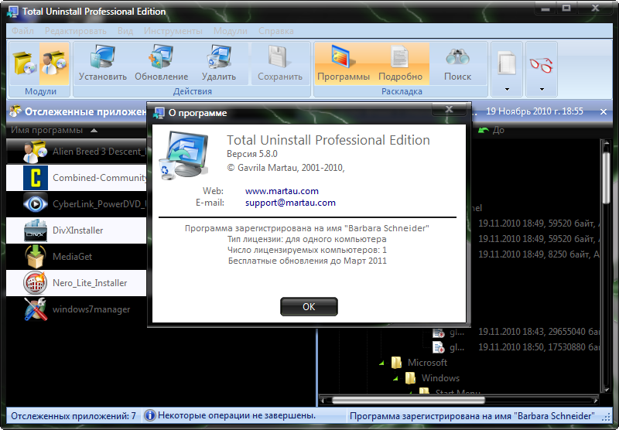619x430 pixels.
Task: Select the DivXInstaller list row text
Action: pyautogui.click(x=78, y=230)
